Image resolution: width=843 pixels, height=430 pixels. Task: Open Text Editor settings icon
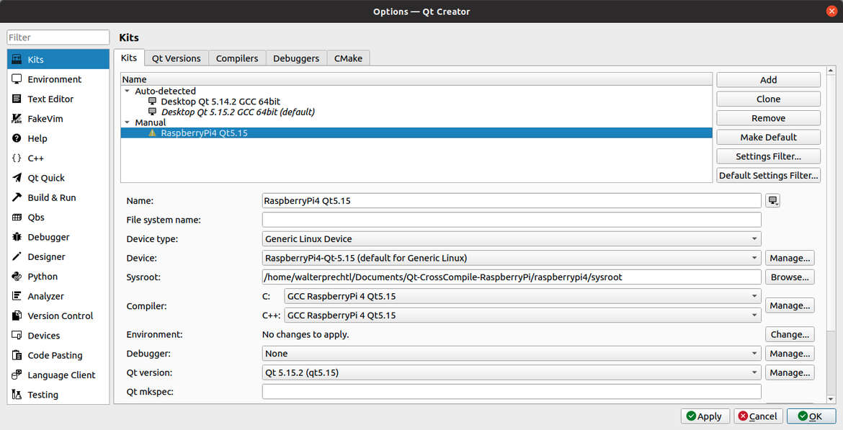click(17, 99)
